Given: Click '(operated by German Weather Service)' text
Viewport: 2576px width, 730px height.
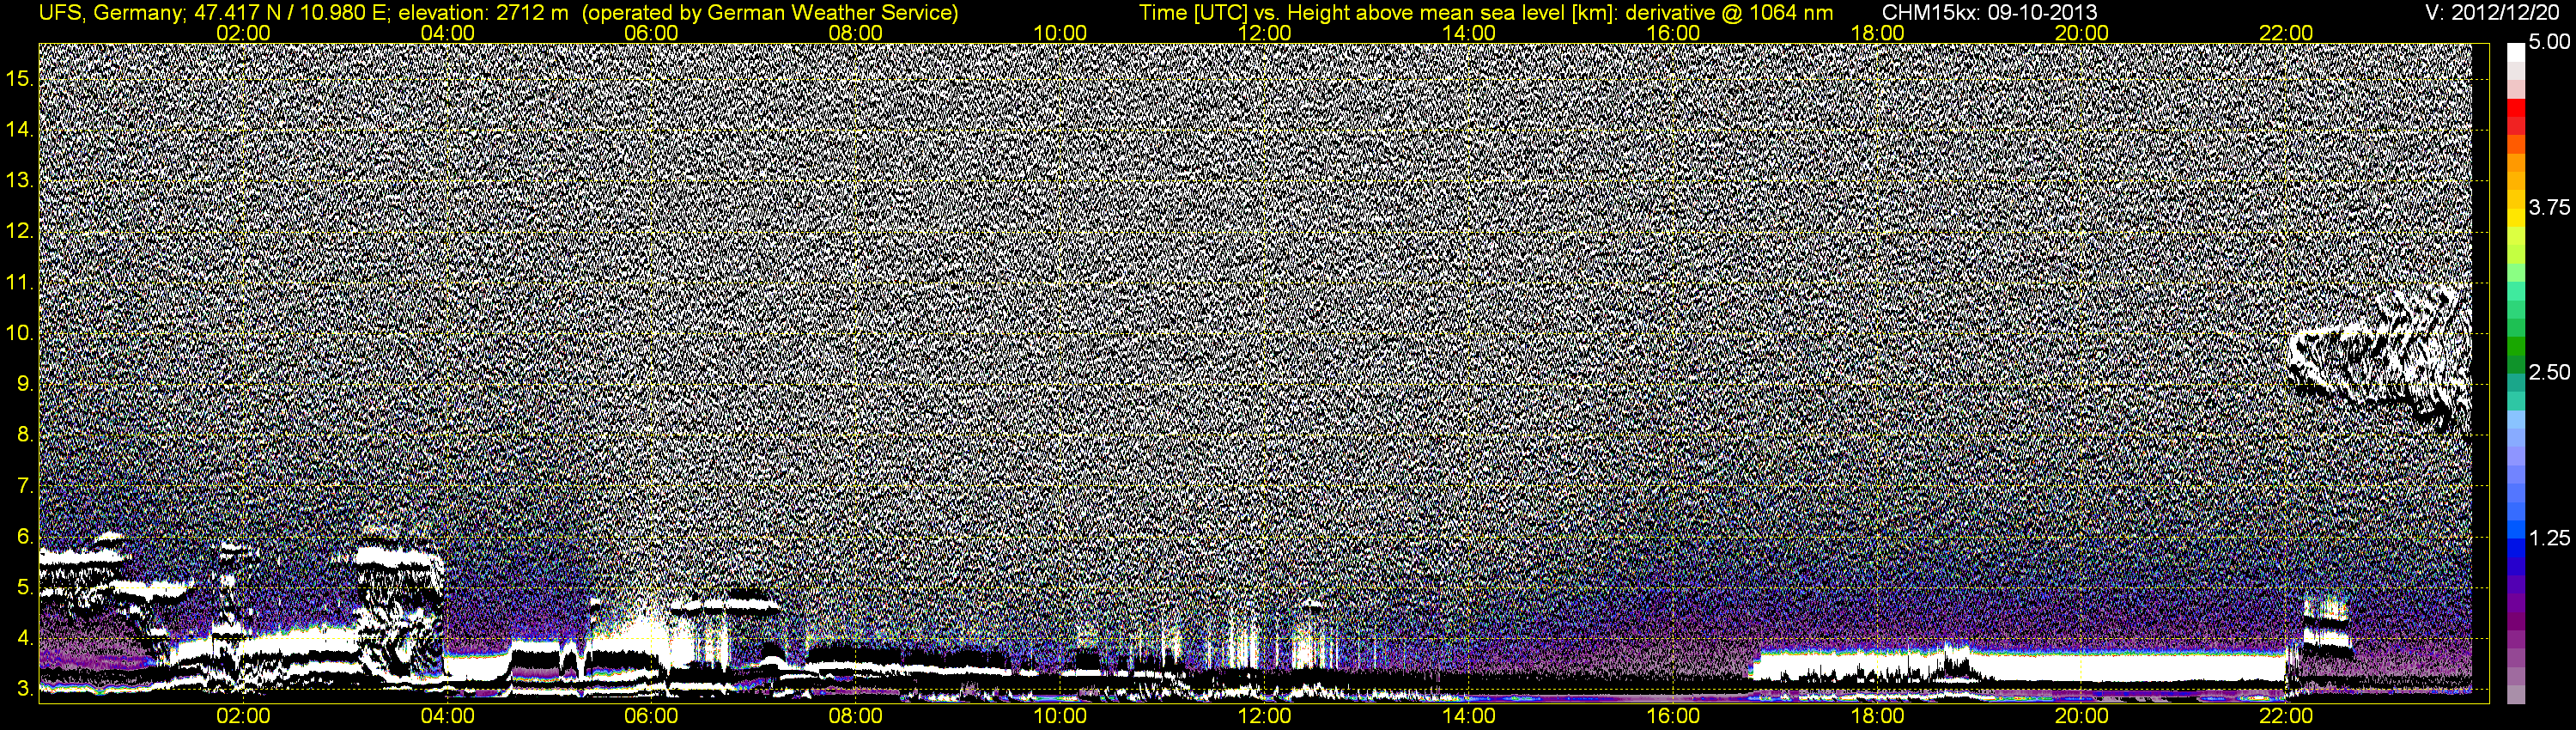Looking at the screenshot, I should pos(770,13).
